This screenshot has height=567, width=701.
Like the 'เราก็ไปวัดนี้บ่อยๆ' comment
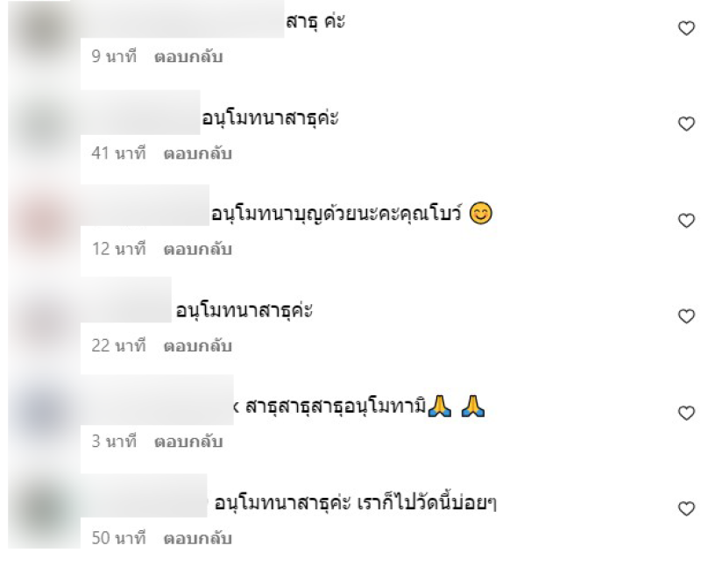point(686,509)
